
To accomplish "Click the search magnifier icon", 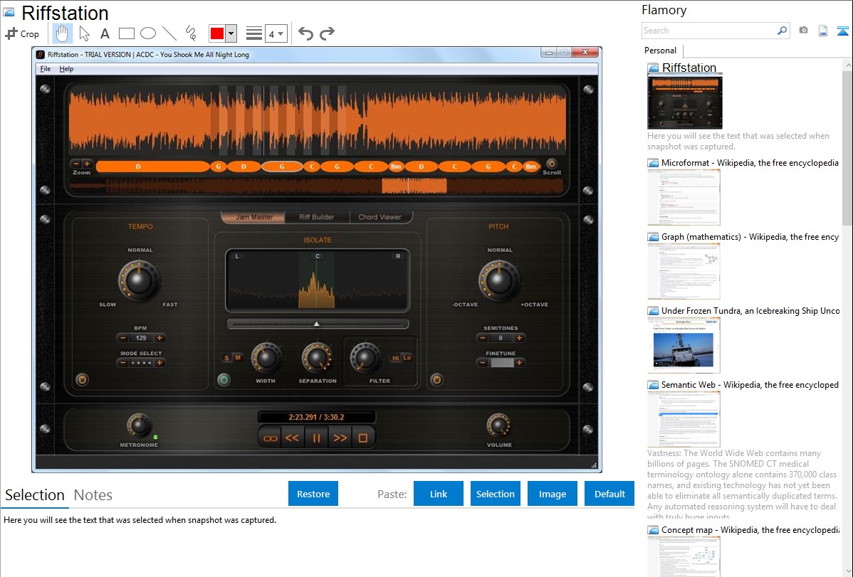I will pos(782,31).
